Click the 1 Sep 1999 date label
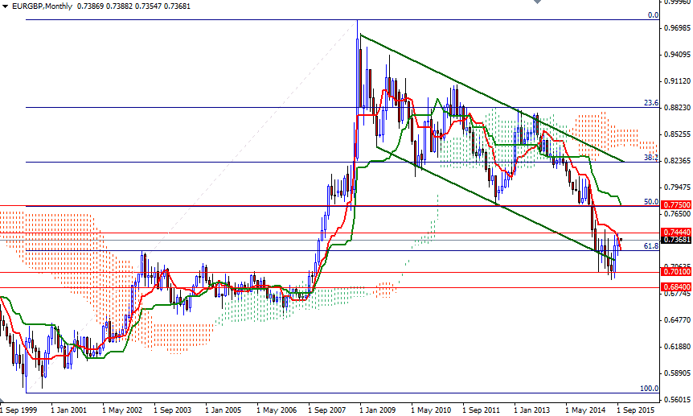Viewport: 693px width, 416px height. pos(18,410)
